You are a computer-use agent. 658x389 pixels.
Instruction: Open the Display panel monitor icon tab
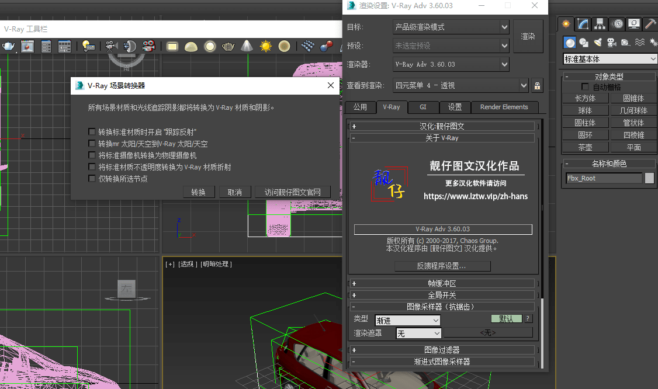click(x=634, y=24)
